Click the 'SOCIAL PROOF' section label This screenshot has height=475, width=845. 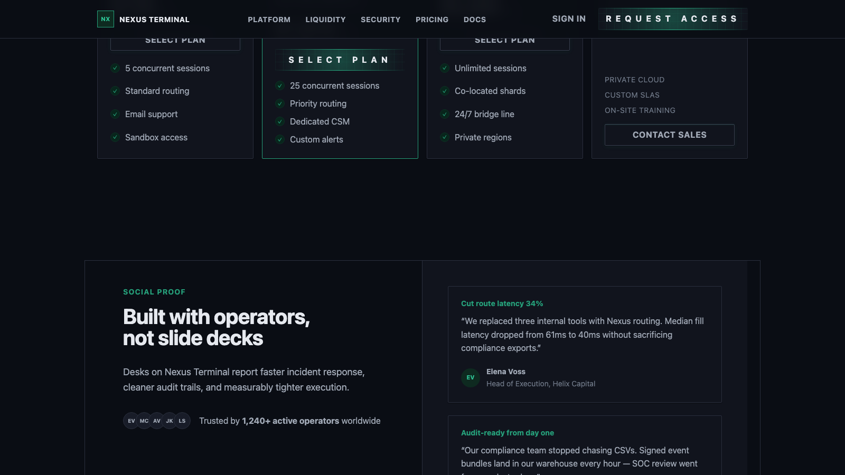coord(154,292)
